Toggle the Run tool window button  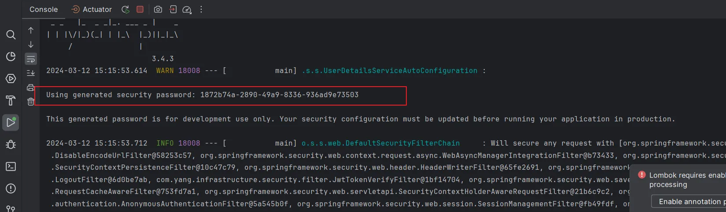(x=11, y=122)
